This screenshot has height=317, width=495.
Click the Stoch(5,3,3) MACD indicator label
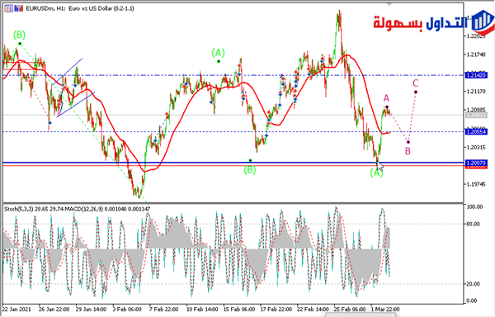(78, 209)
